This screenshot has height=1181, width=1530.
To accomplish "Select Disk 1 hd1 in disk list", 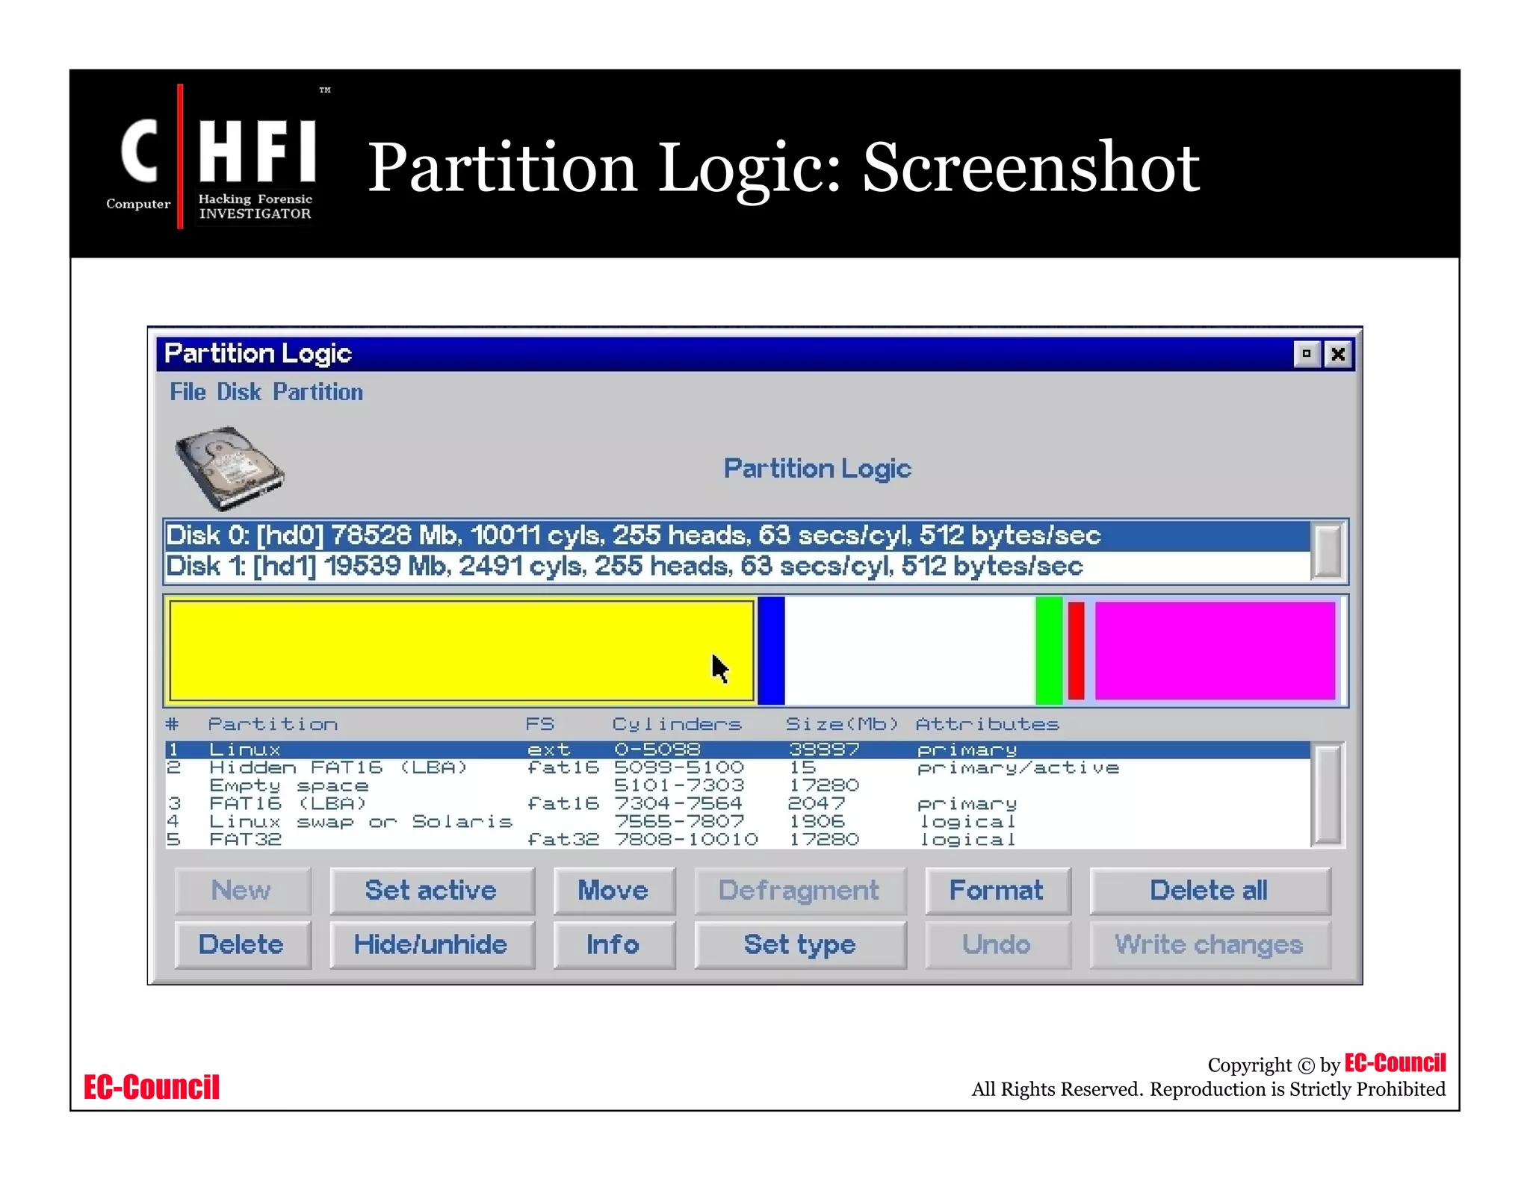I will 624,567.
